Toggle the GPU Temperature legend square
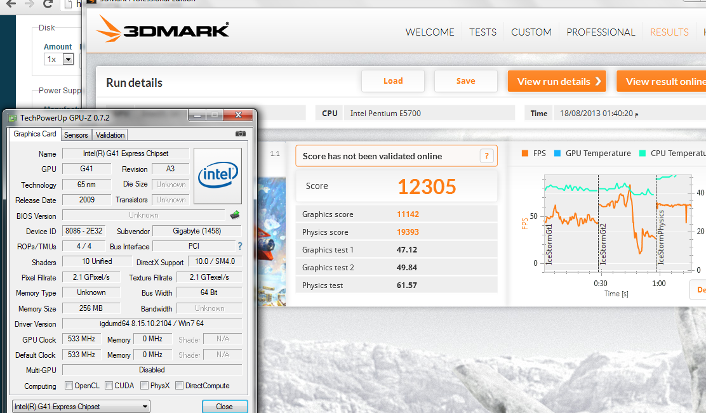Screen dimensions: 706x413 coord(557,154)
